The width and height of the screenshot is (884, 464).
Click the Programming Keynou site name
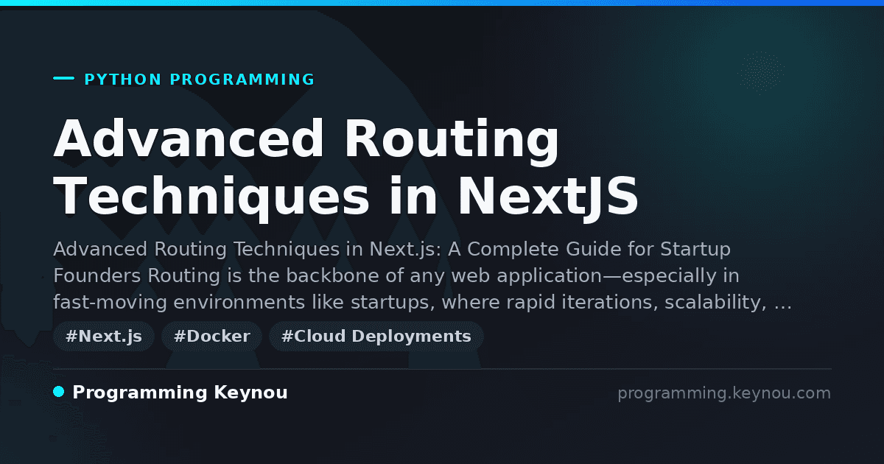(180, 393)
